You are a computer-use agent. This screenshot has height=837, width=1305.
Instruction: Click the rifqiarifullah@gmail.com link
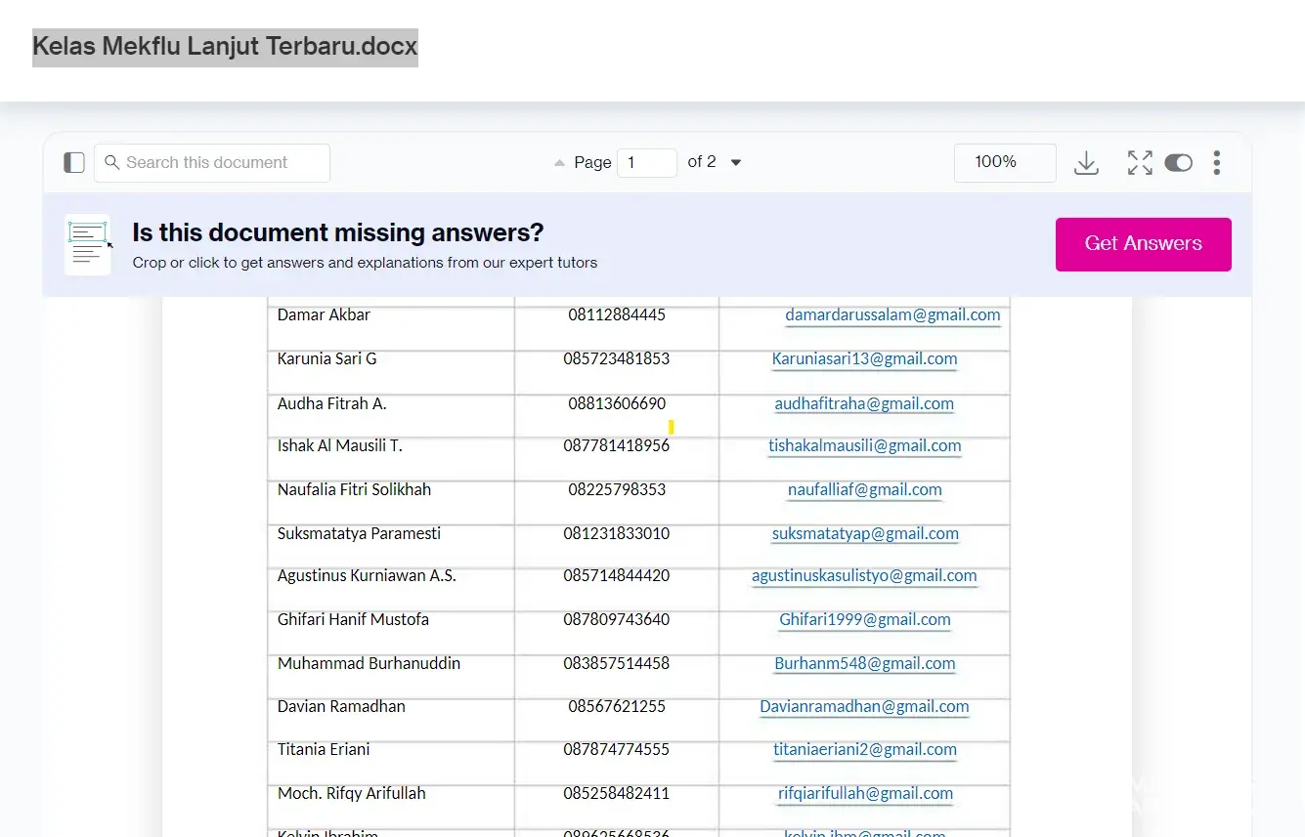[x=864, y=794]
